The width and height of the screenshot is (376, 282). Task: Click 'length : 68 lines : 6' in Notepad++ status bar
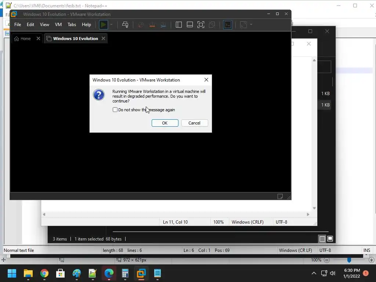point(122,250)
